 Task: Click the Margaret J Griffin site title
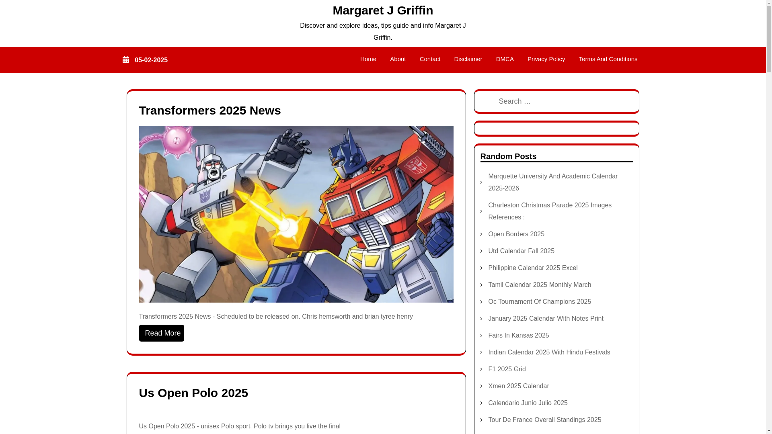tap(383, 10)
